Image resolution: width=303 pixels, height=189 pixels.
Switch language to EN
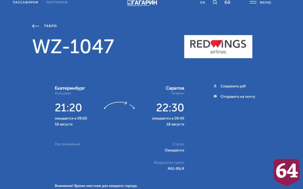tap(203, 3)
